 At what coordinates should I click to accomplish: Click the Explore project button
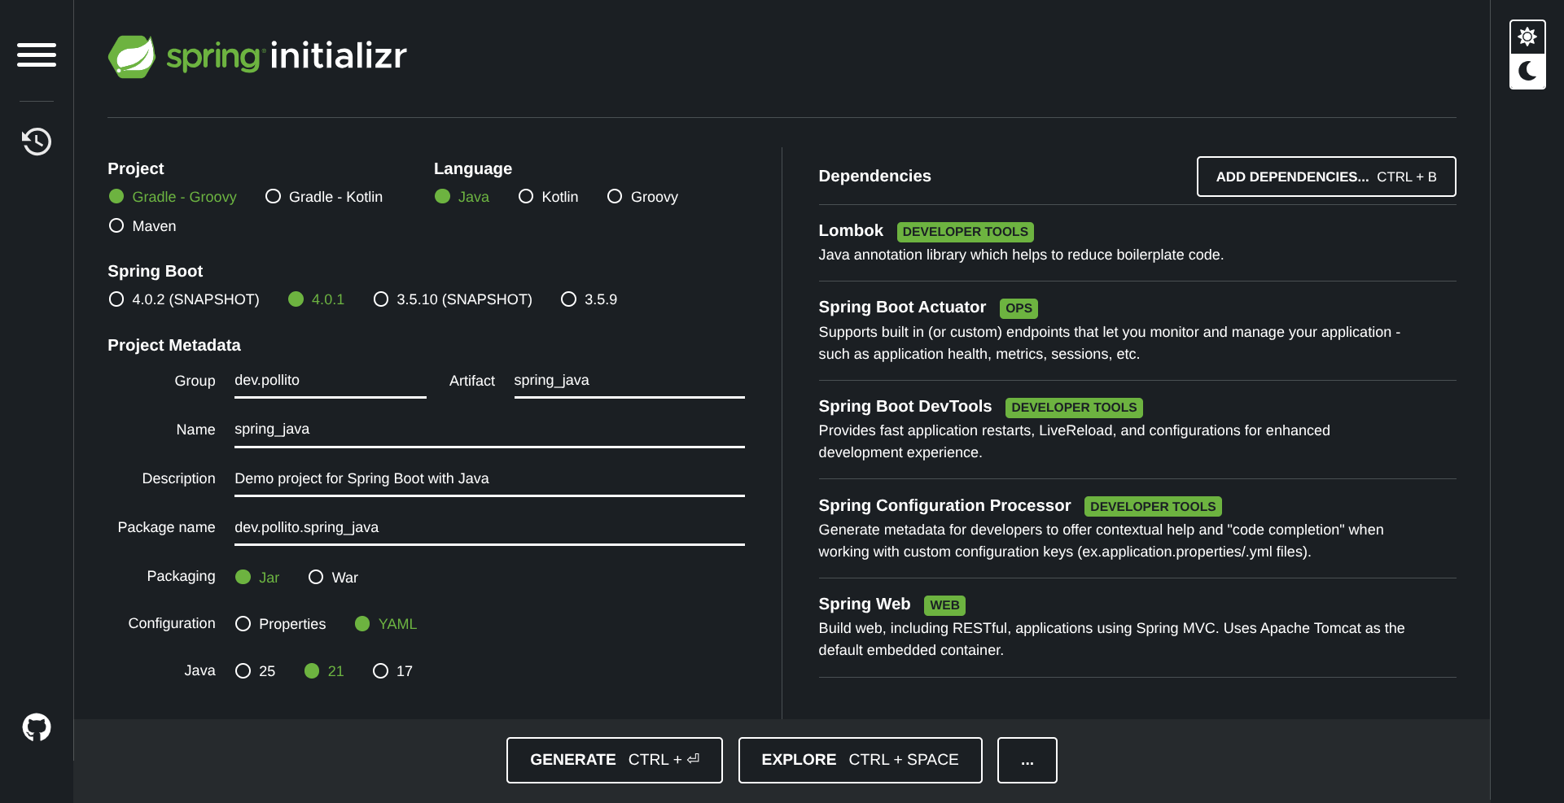click(859, 760)
